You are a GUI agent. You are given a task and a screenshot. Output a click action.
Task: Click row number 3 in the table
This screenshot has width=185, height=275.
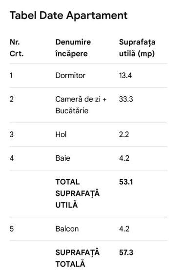click(x=12, y=134)
